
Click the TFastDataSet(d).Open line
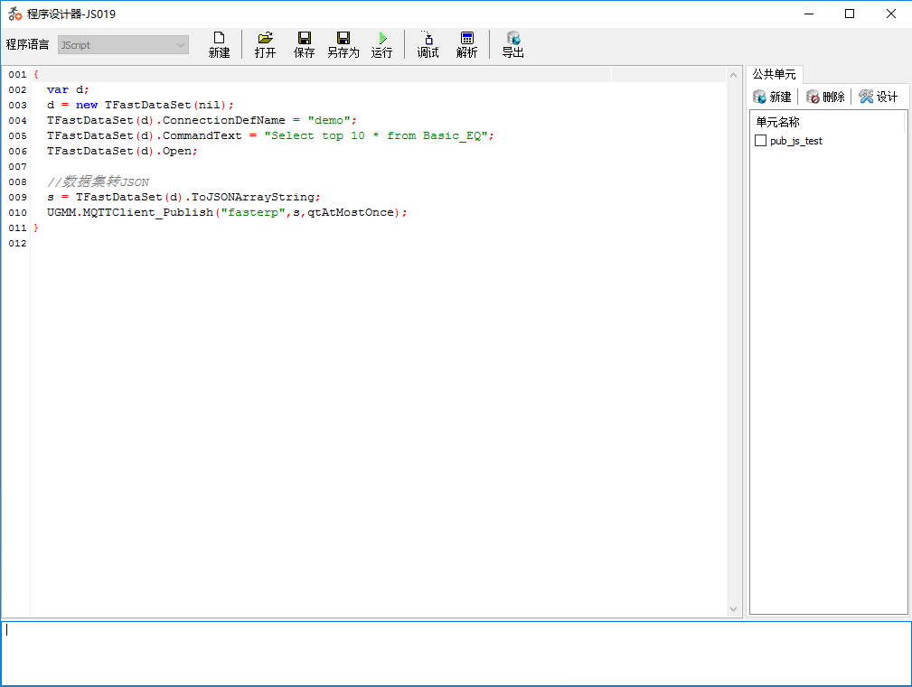[122, 151]
